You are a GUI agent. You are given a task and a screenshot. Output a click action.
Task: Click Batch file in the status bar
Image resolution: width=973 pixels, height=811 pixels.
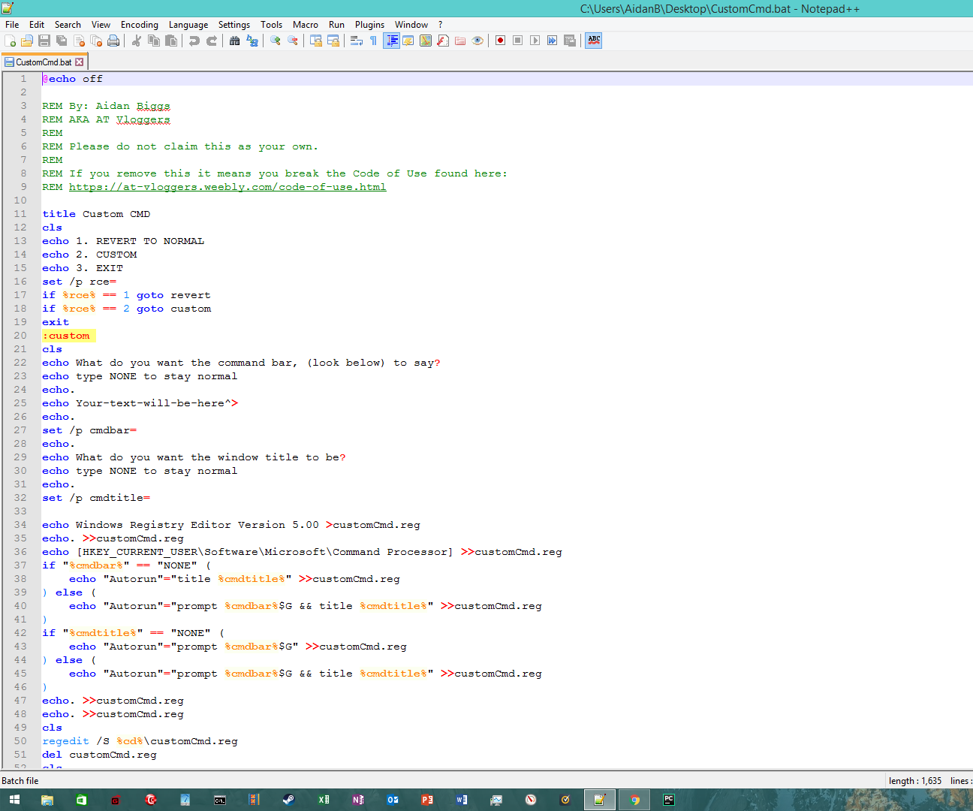(19, 780)
